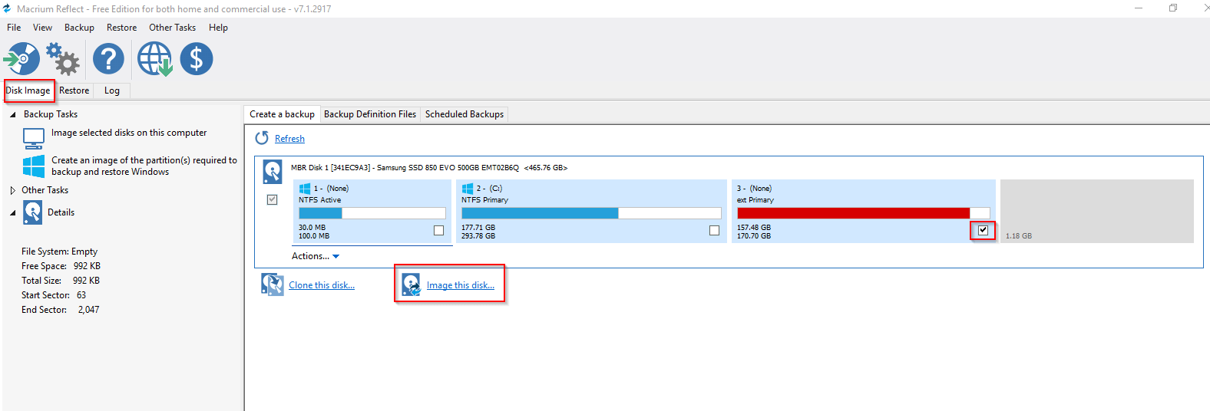This screenshot has height=411, width=1210.
Task: Switch to the Log tab
Action: click(x=112, y=90)
